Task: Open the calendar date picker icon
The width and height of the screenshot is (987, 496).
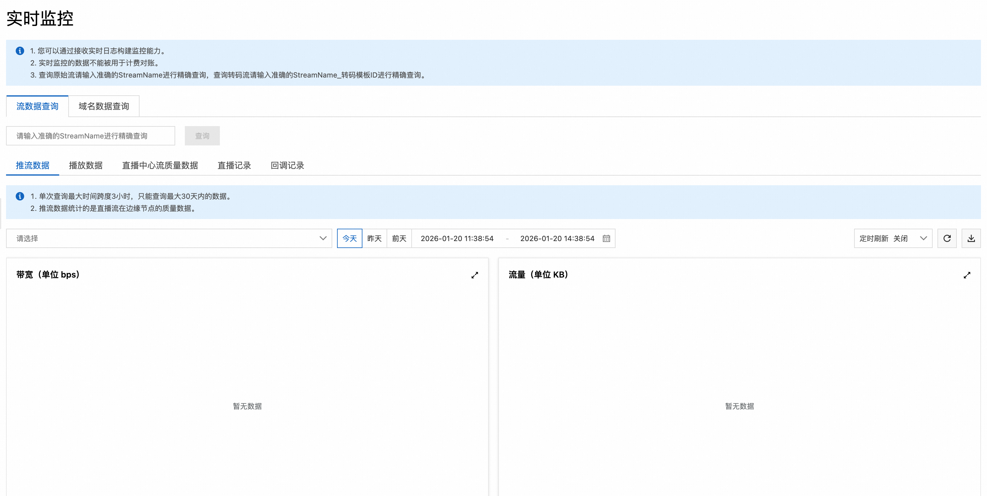Action: point(606,238)
